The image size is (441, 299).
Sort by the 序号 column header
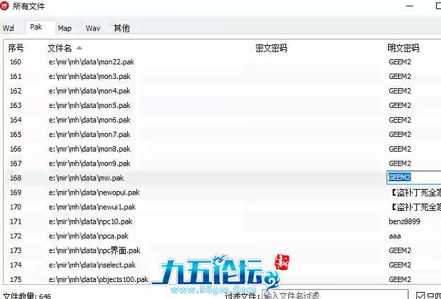(x=16, y=49)
